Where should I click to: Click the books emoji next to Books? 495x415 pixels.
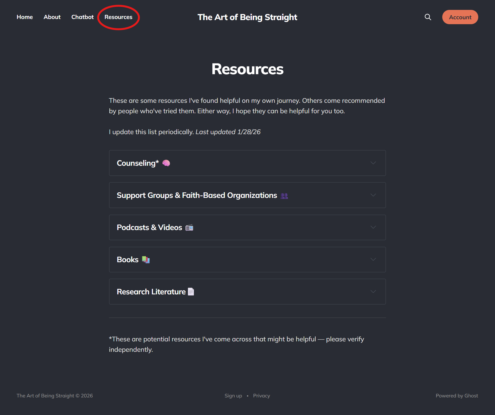(146, 260)
